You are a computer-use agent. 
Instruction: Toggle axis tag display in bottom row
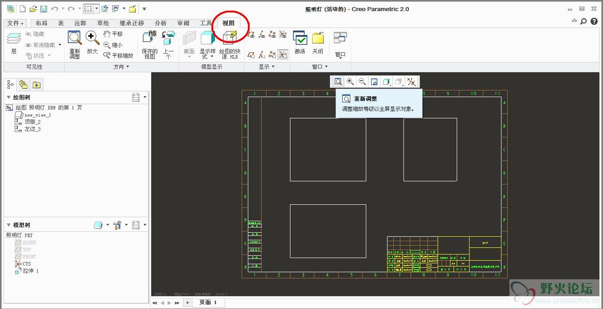click(x=262, y=55)
